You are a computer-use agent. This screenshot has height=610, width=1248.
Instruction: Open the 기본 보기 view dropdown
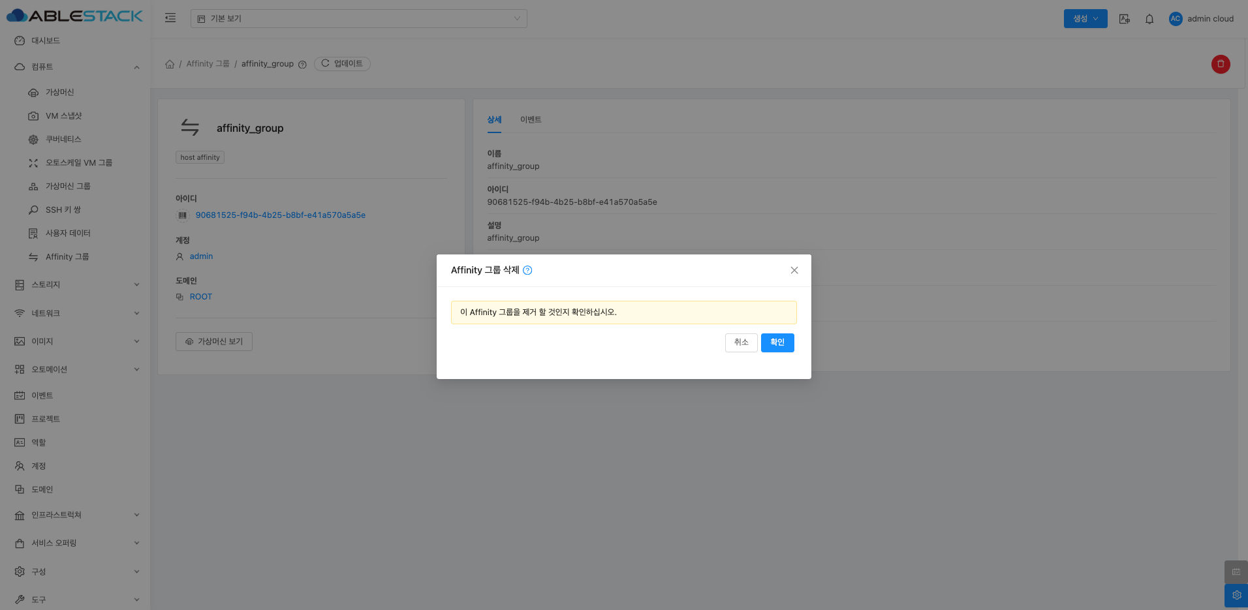[358, 18]
